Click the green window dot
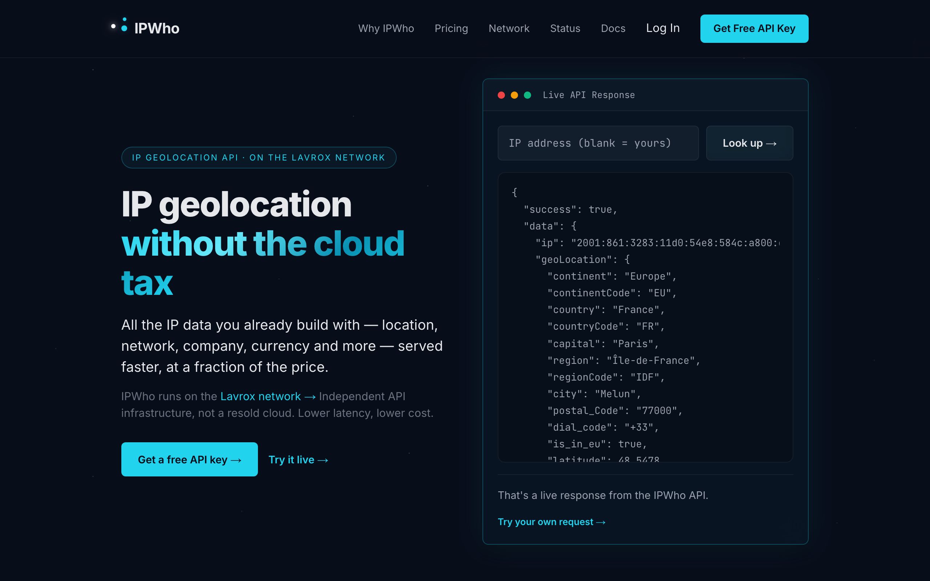930x581 pixels. point(527,95)
